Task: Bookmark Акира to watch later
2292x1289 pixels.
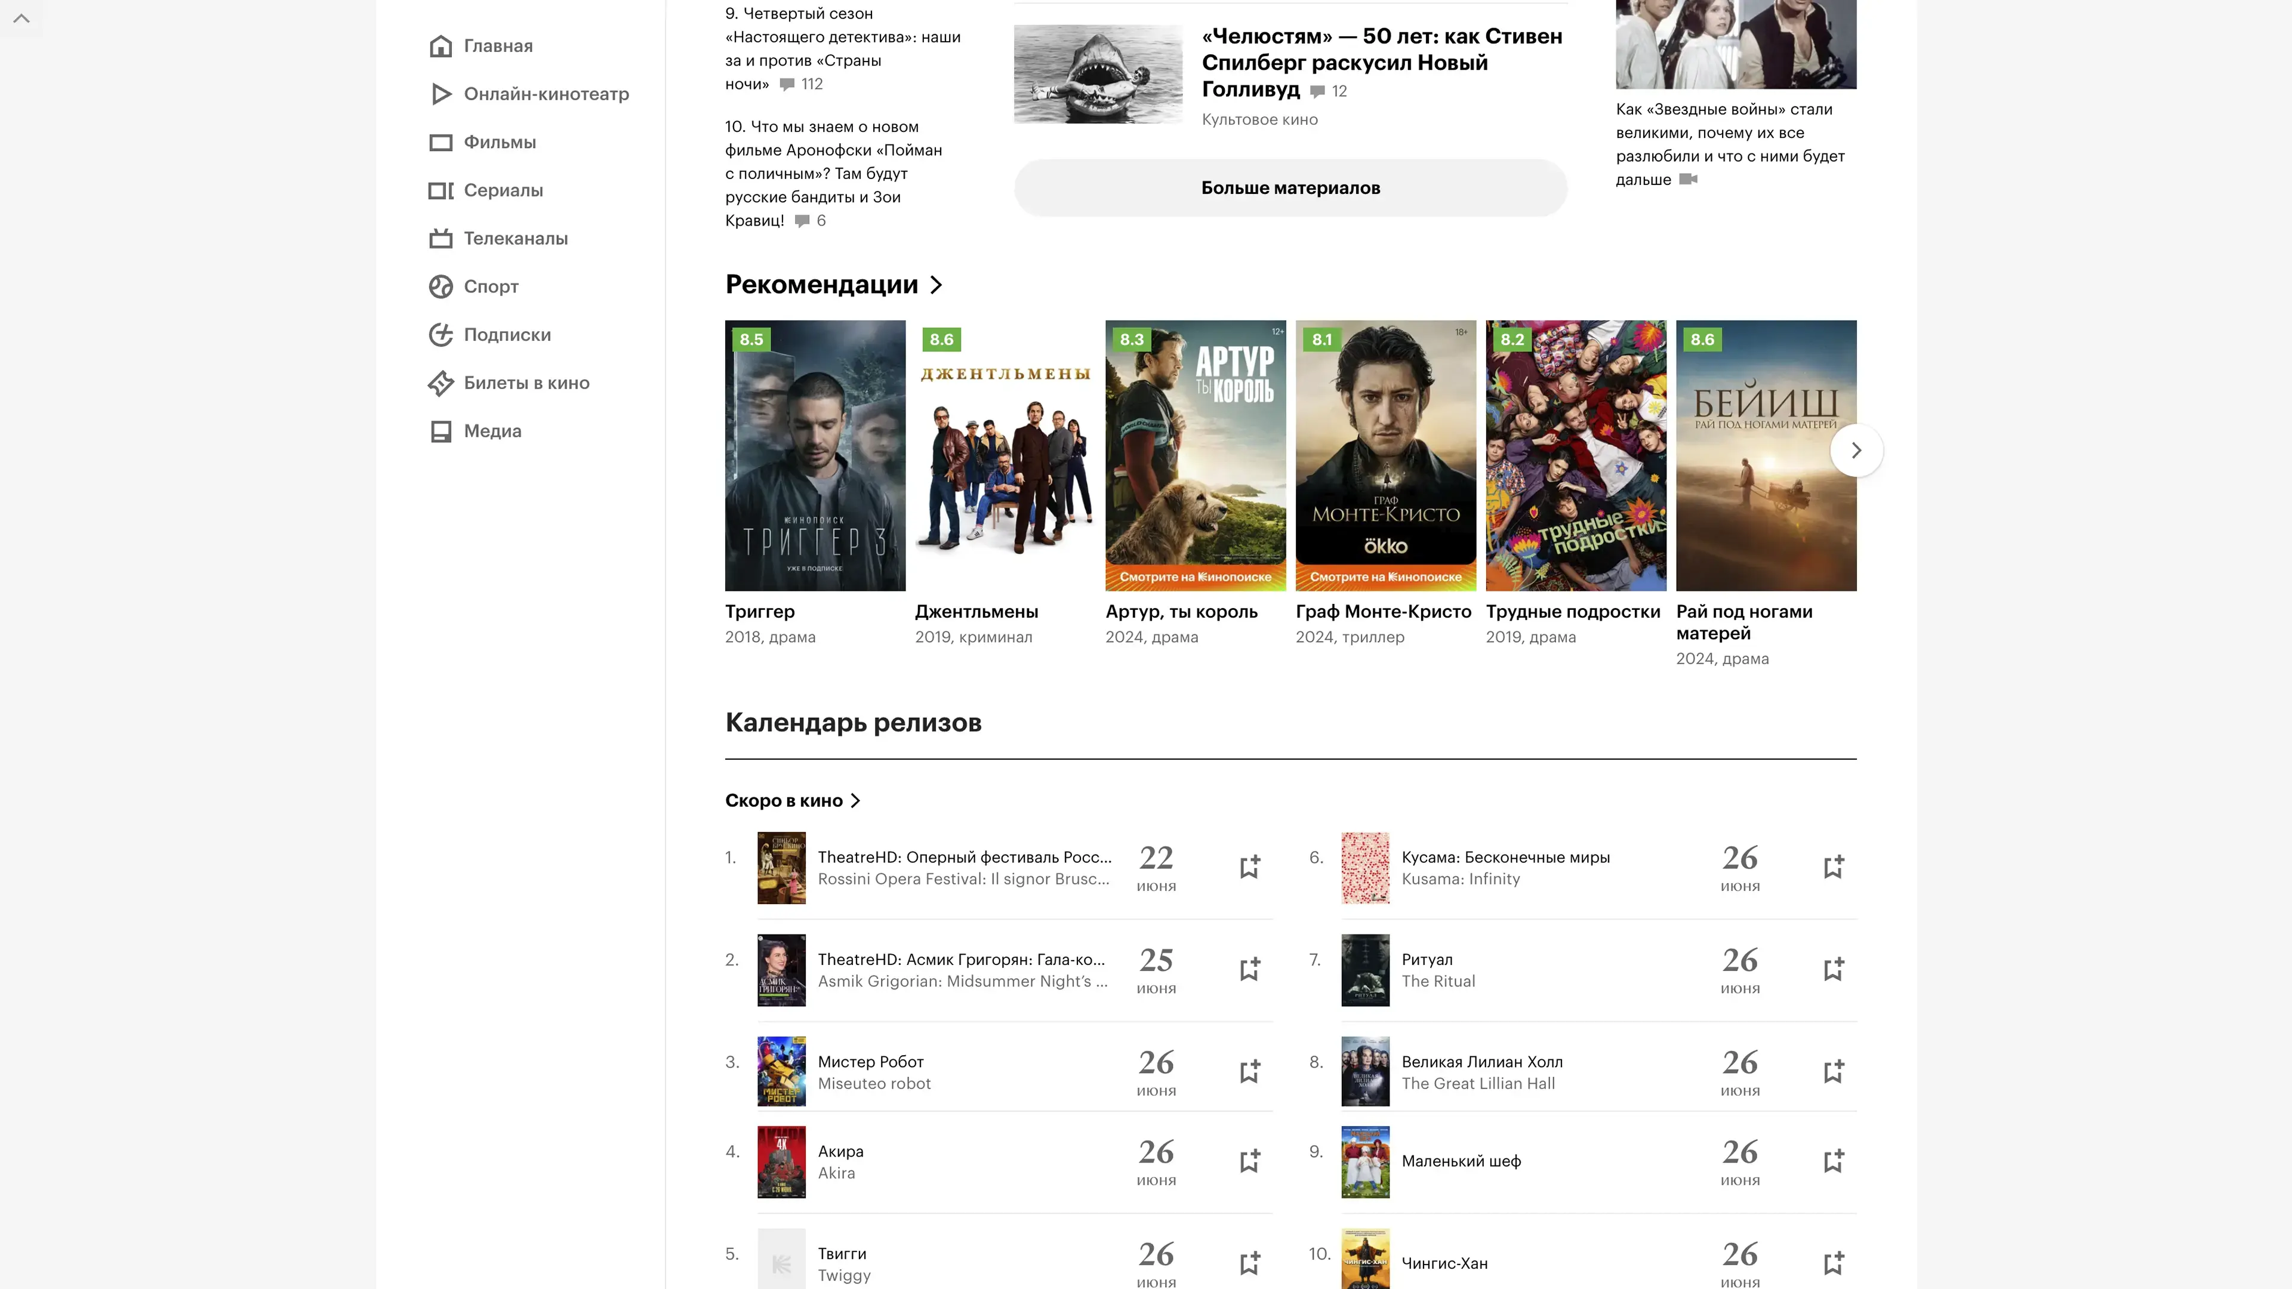Action: pos(1249,1161)
